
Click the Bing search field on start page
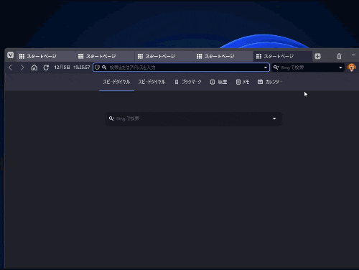[x=194, y=118]
